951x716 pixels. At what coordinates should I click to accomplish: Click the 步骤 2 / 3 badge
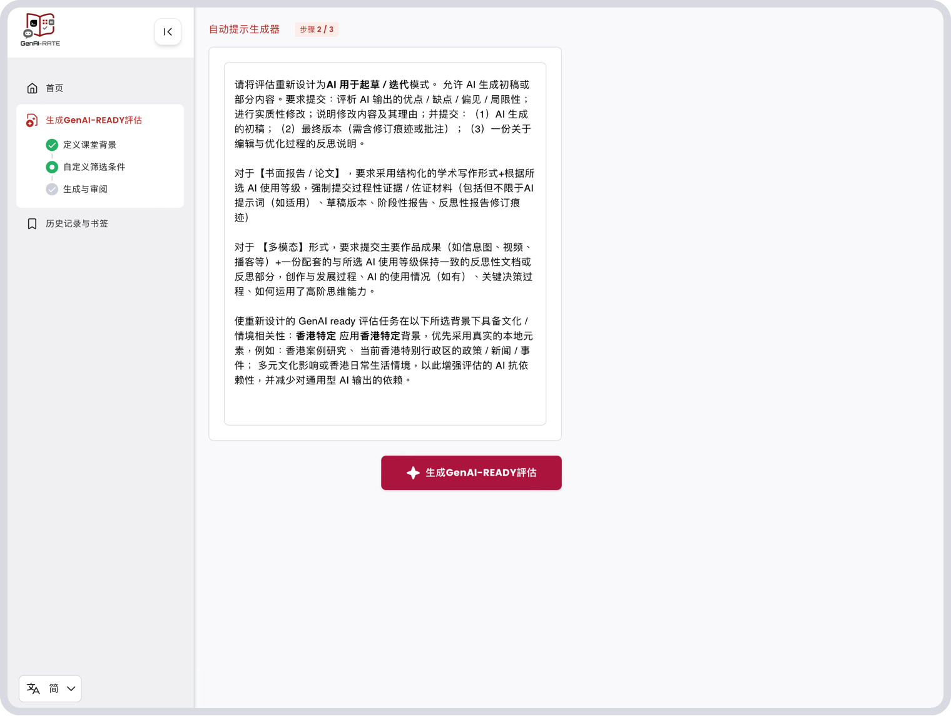pyautogui.click(x=317, y=29)
